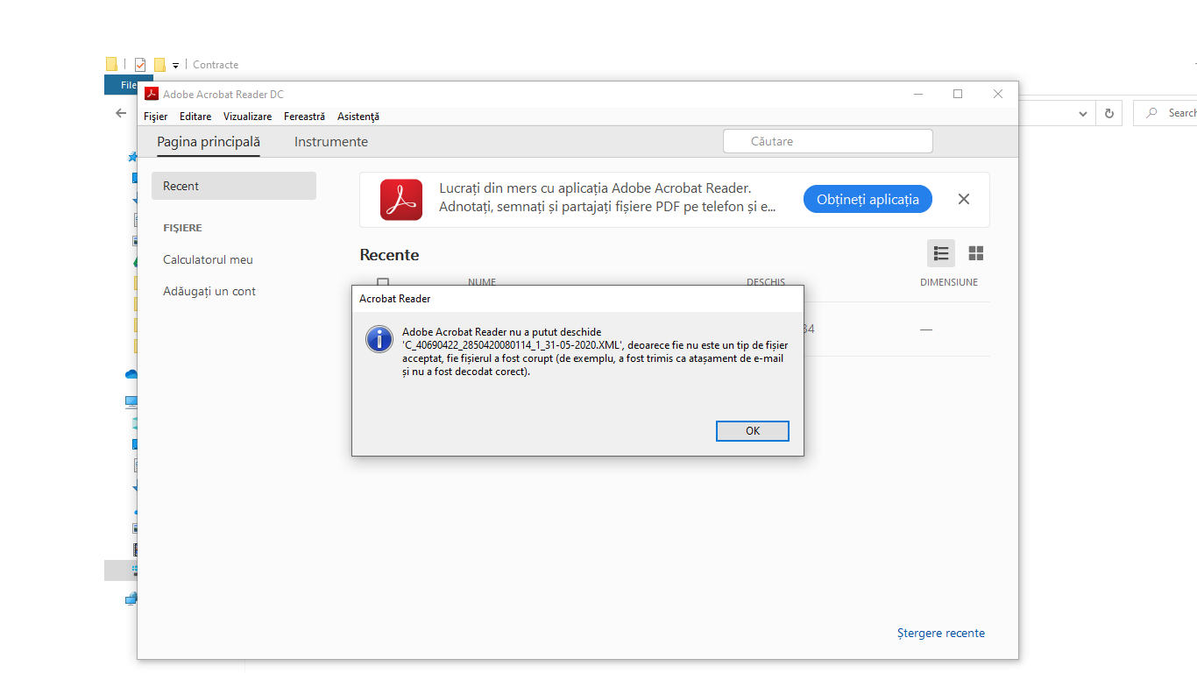The image size is (1197, 673).
Task: Tick the select-all checkbox above NUME
Action: tap(383, 281)
